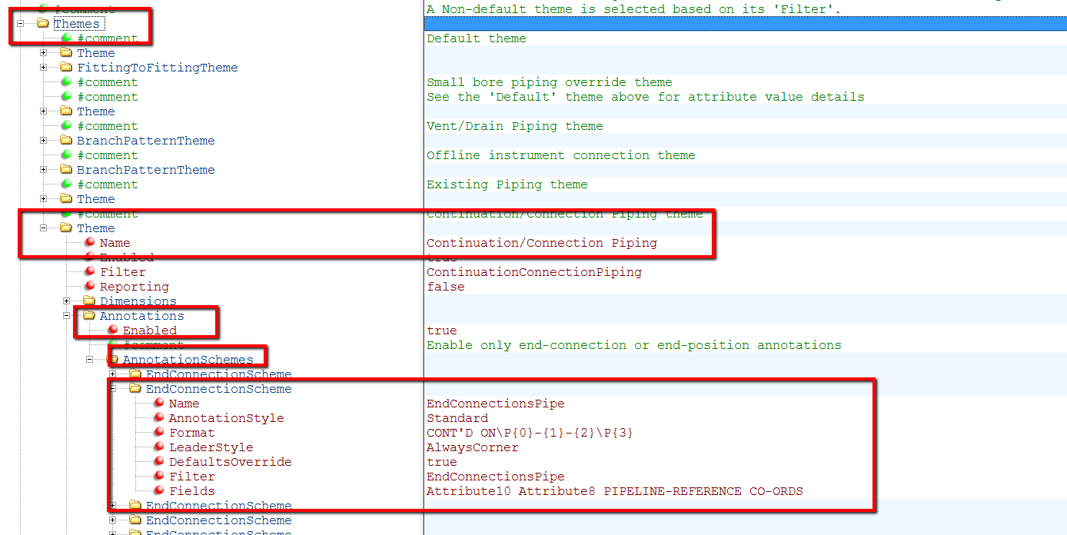The image size is (1067, 535).
Task: Select the Reporting attribute in the tree
Action: (135, 286)
